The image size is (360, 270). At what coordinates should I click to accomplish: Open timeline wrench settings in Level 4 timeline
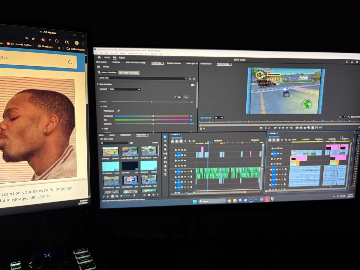[x=189, y=141]
